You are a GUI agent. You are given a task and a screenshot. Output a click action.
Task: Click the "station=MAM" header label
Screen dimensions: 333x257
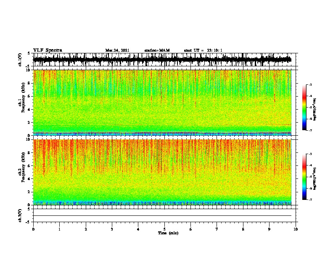(157, 50)
